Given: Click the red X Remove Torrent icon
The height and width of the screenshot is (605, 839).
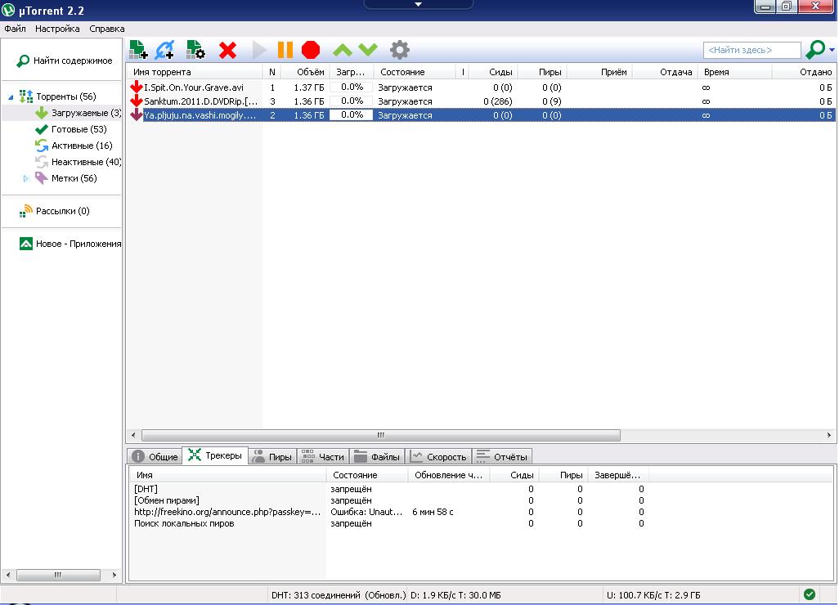Looking at the screenshot, I should click(227, 51).
